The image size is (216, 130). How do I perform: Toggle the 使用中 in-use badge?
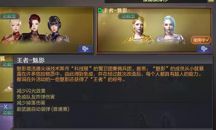click(201, 40)
